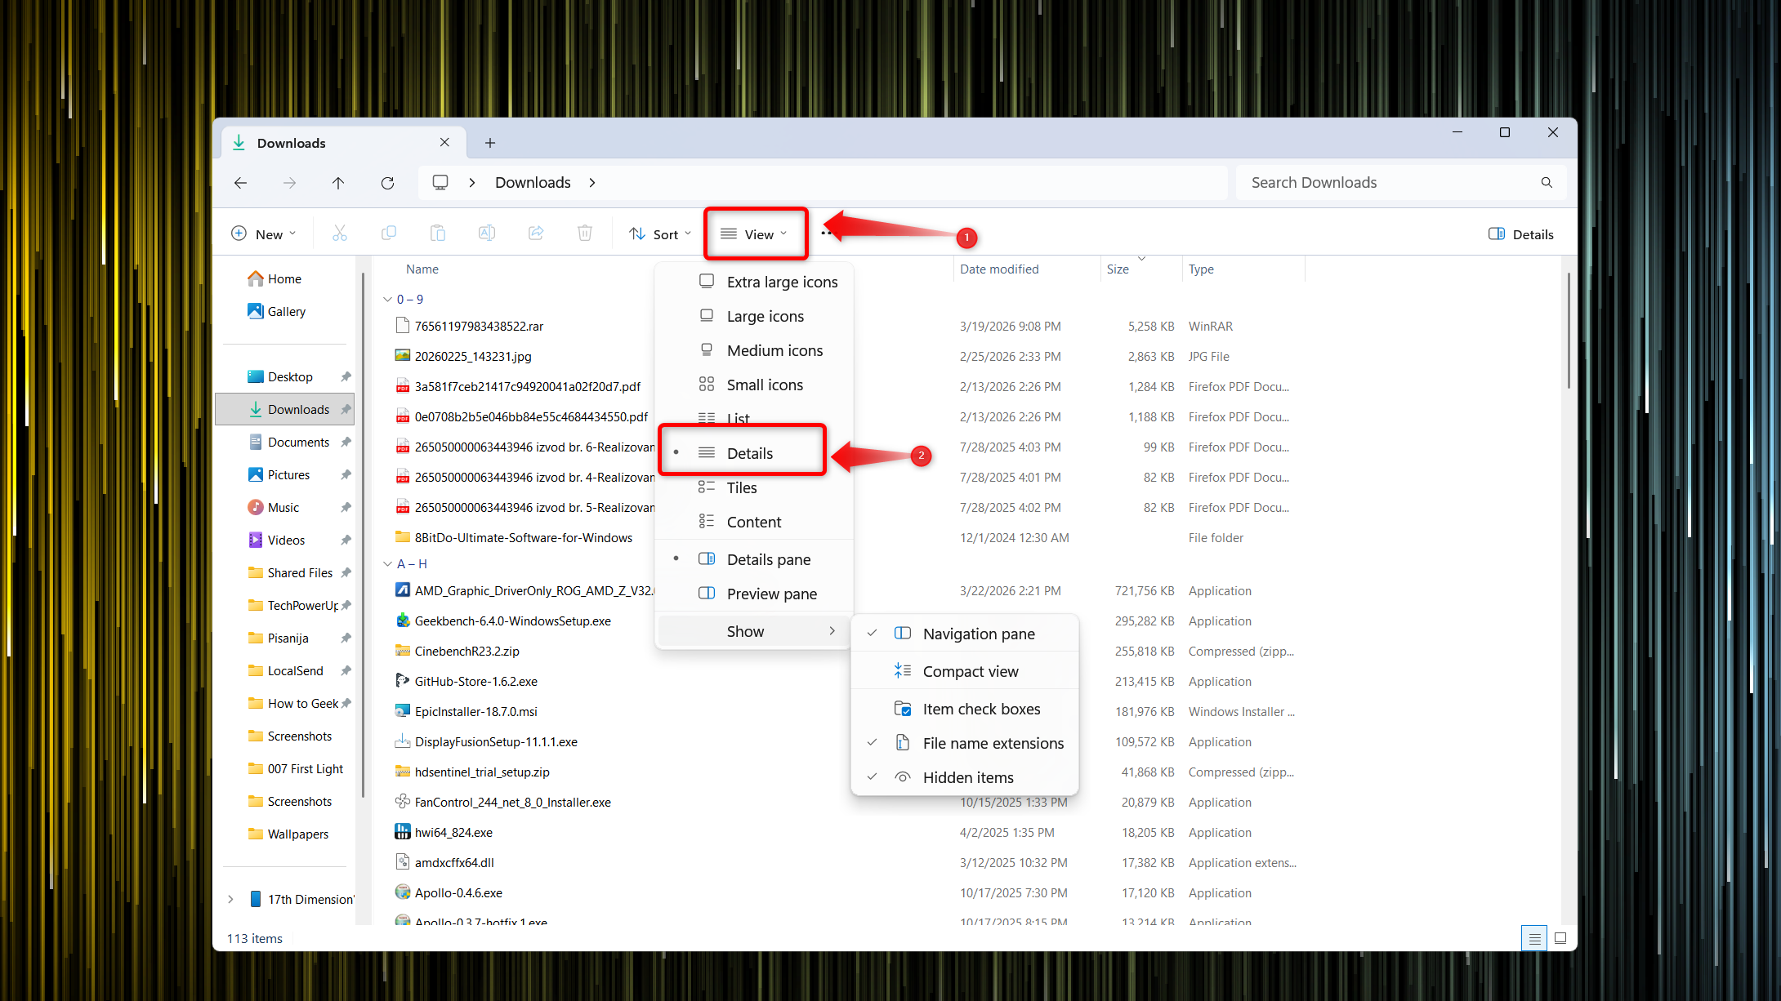The width and height of the screenshot is (1781, 1001).
Task: Enable Compact view option
Action: 965,671
